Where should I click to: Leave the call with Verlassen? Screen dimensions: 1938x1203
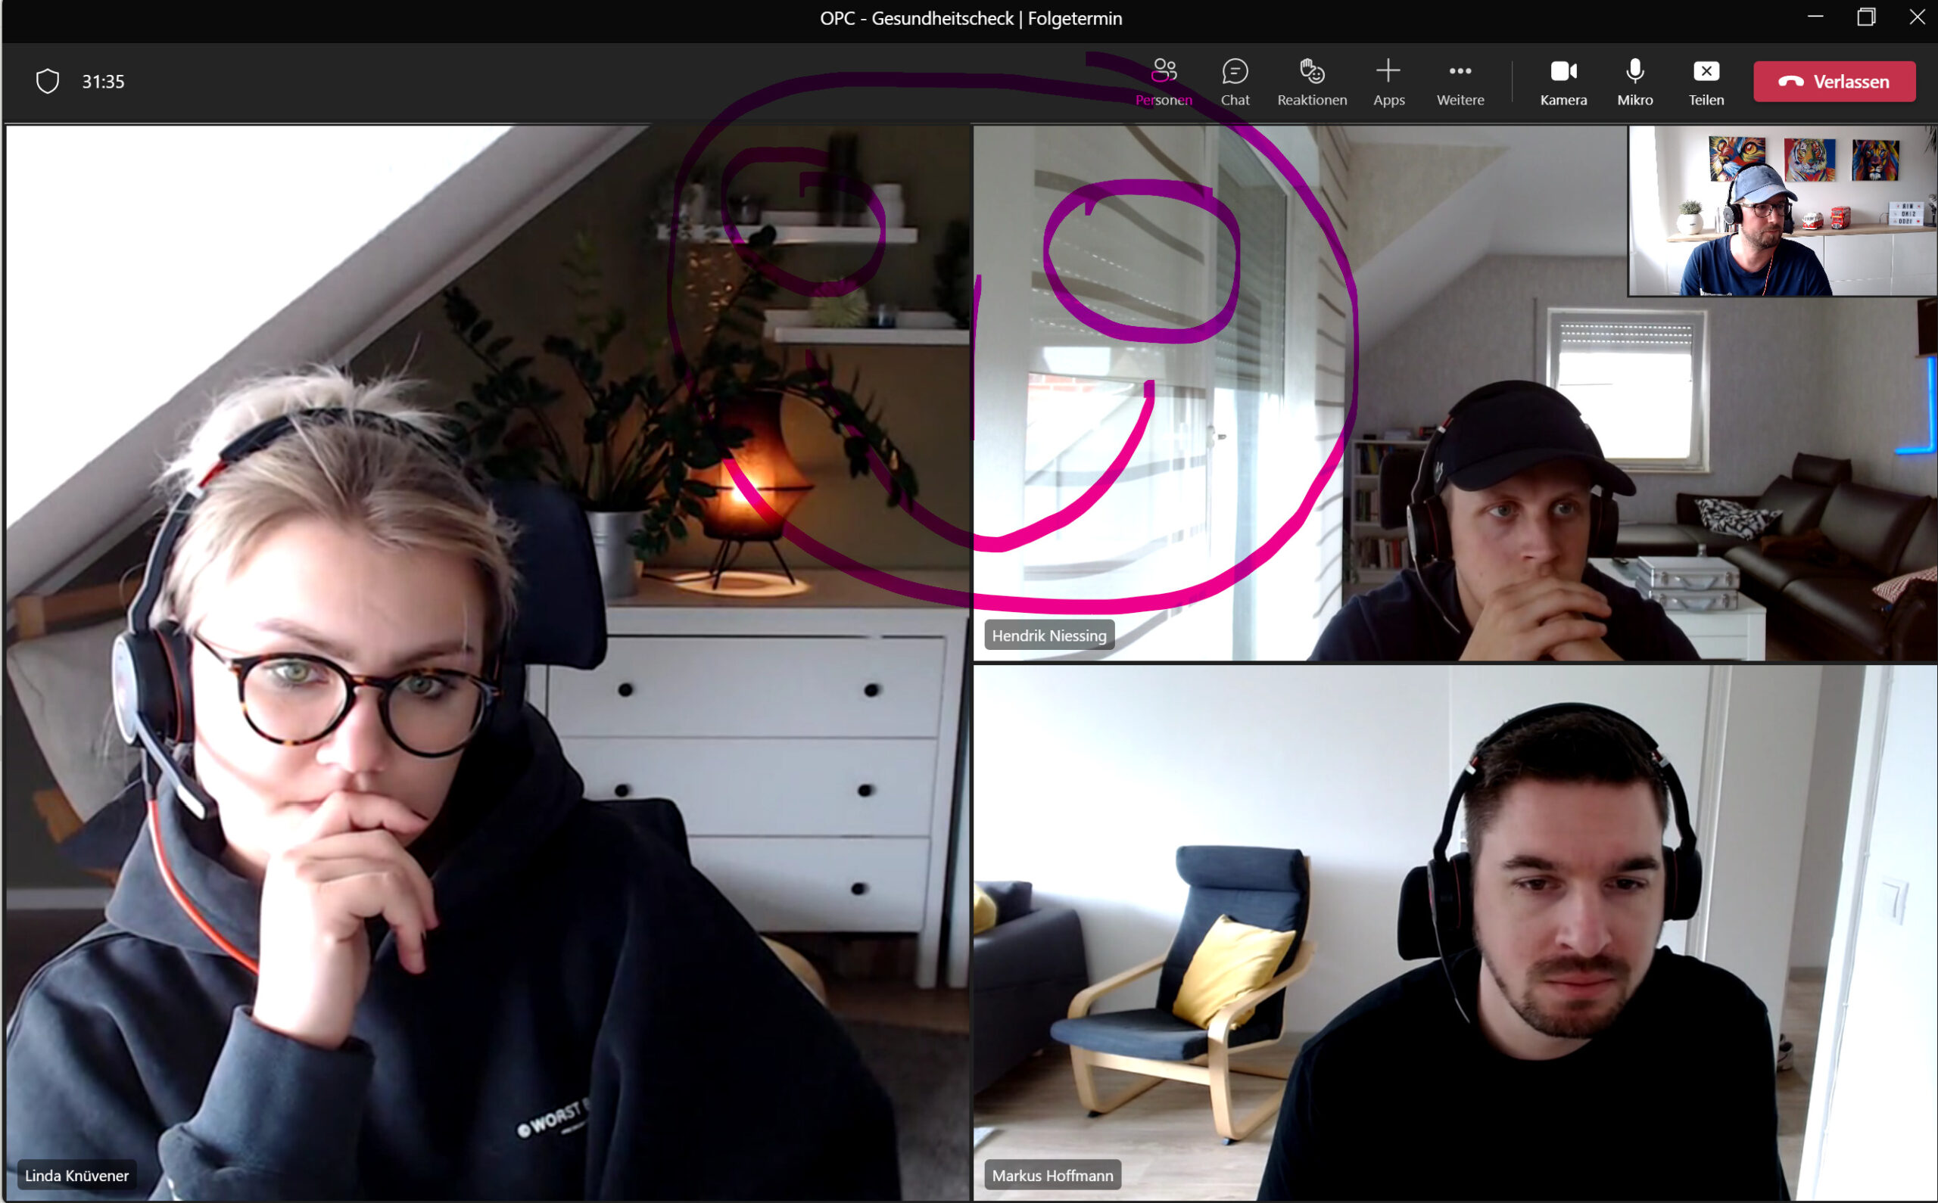(x=1834, y=81)
